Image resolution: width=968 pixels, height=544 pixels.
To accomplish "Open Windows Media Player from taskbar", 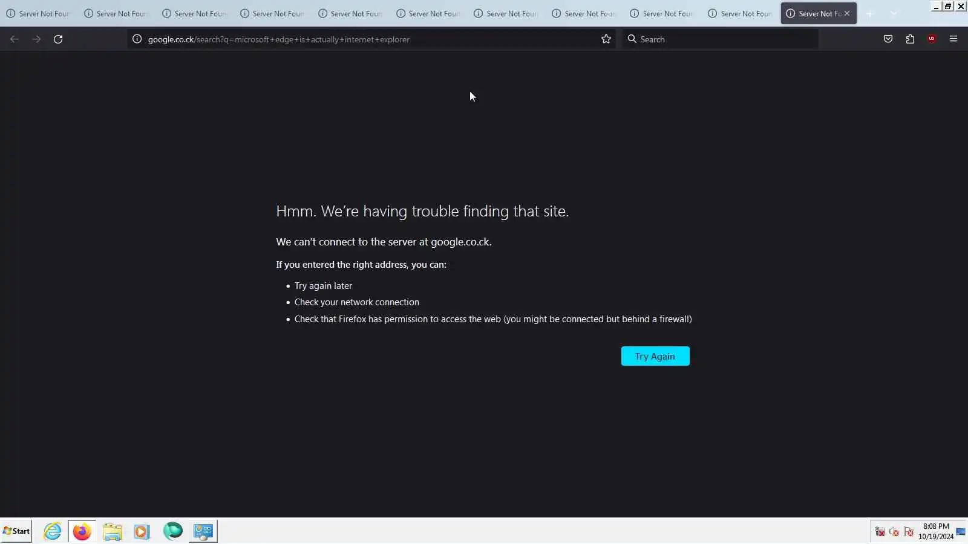I will (142, 531).
